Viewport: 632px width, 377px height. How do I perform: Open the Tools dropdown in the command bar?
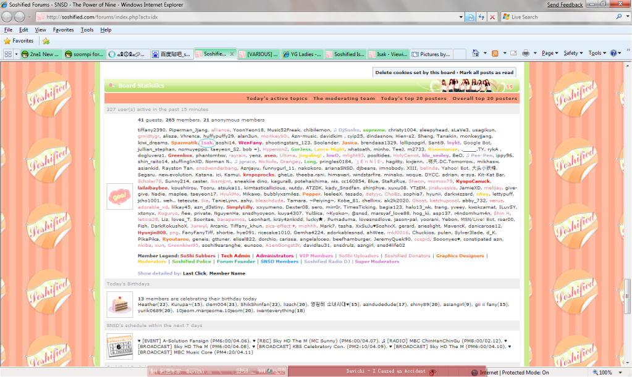click(597, 53)
